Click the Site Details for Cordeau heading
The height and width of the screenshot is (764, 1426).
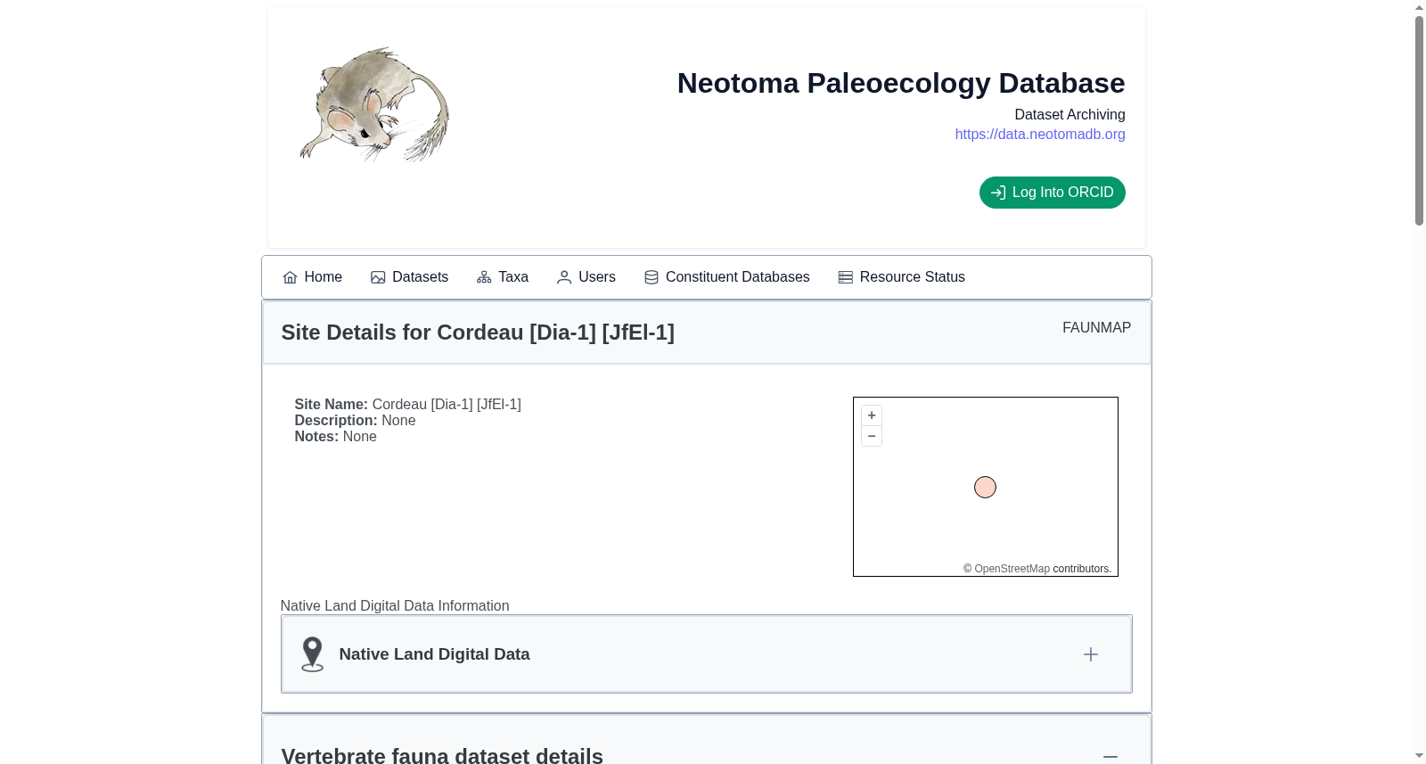(x=478, y=333)
